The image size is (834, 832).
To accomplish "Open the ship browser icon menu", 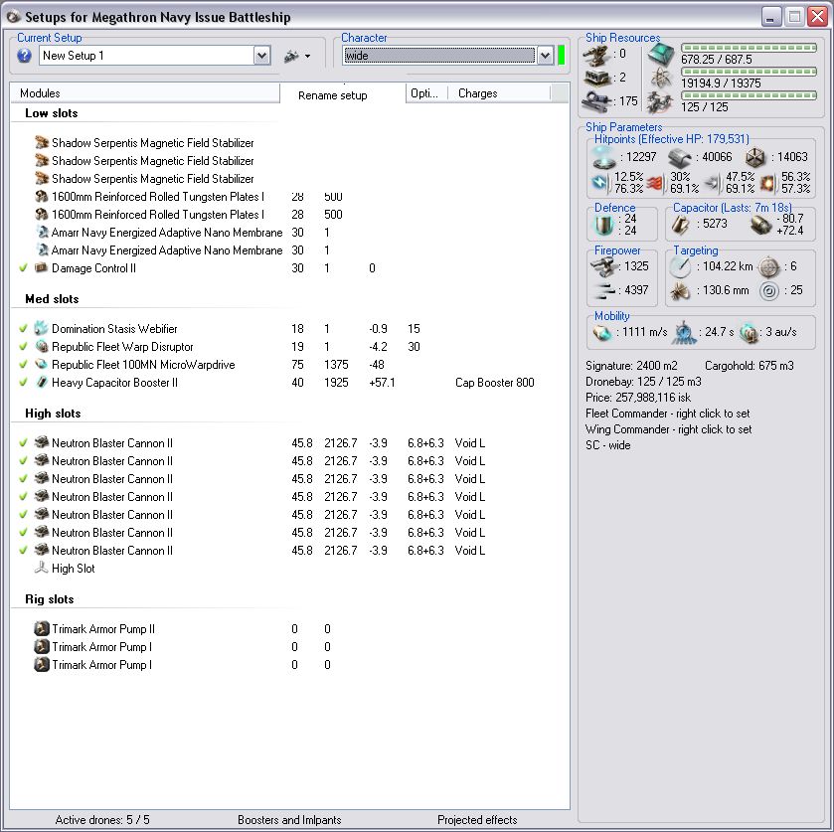I will pos(297,56).
